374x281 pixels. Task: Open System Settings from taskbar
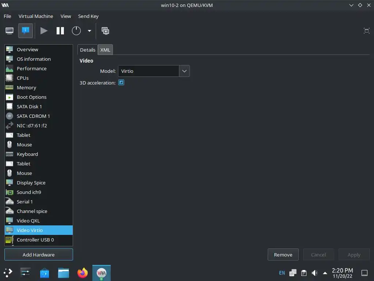pos(25,273)
